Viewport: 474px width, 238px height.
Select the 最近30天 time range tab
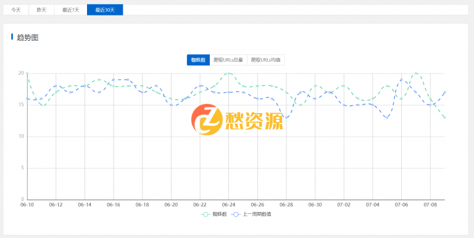coord(105,10)
